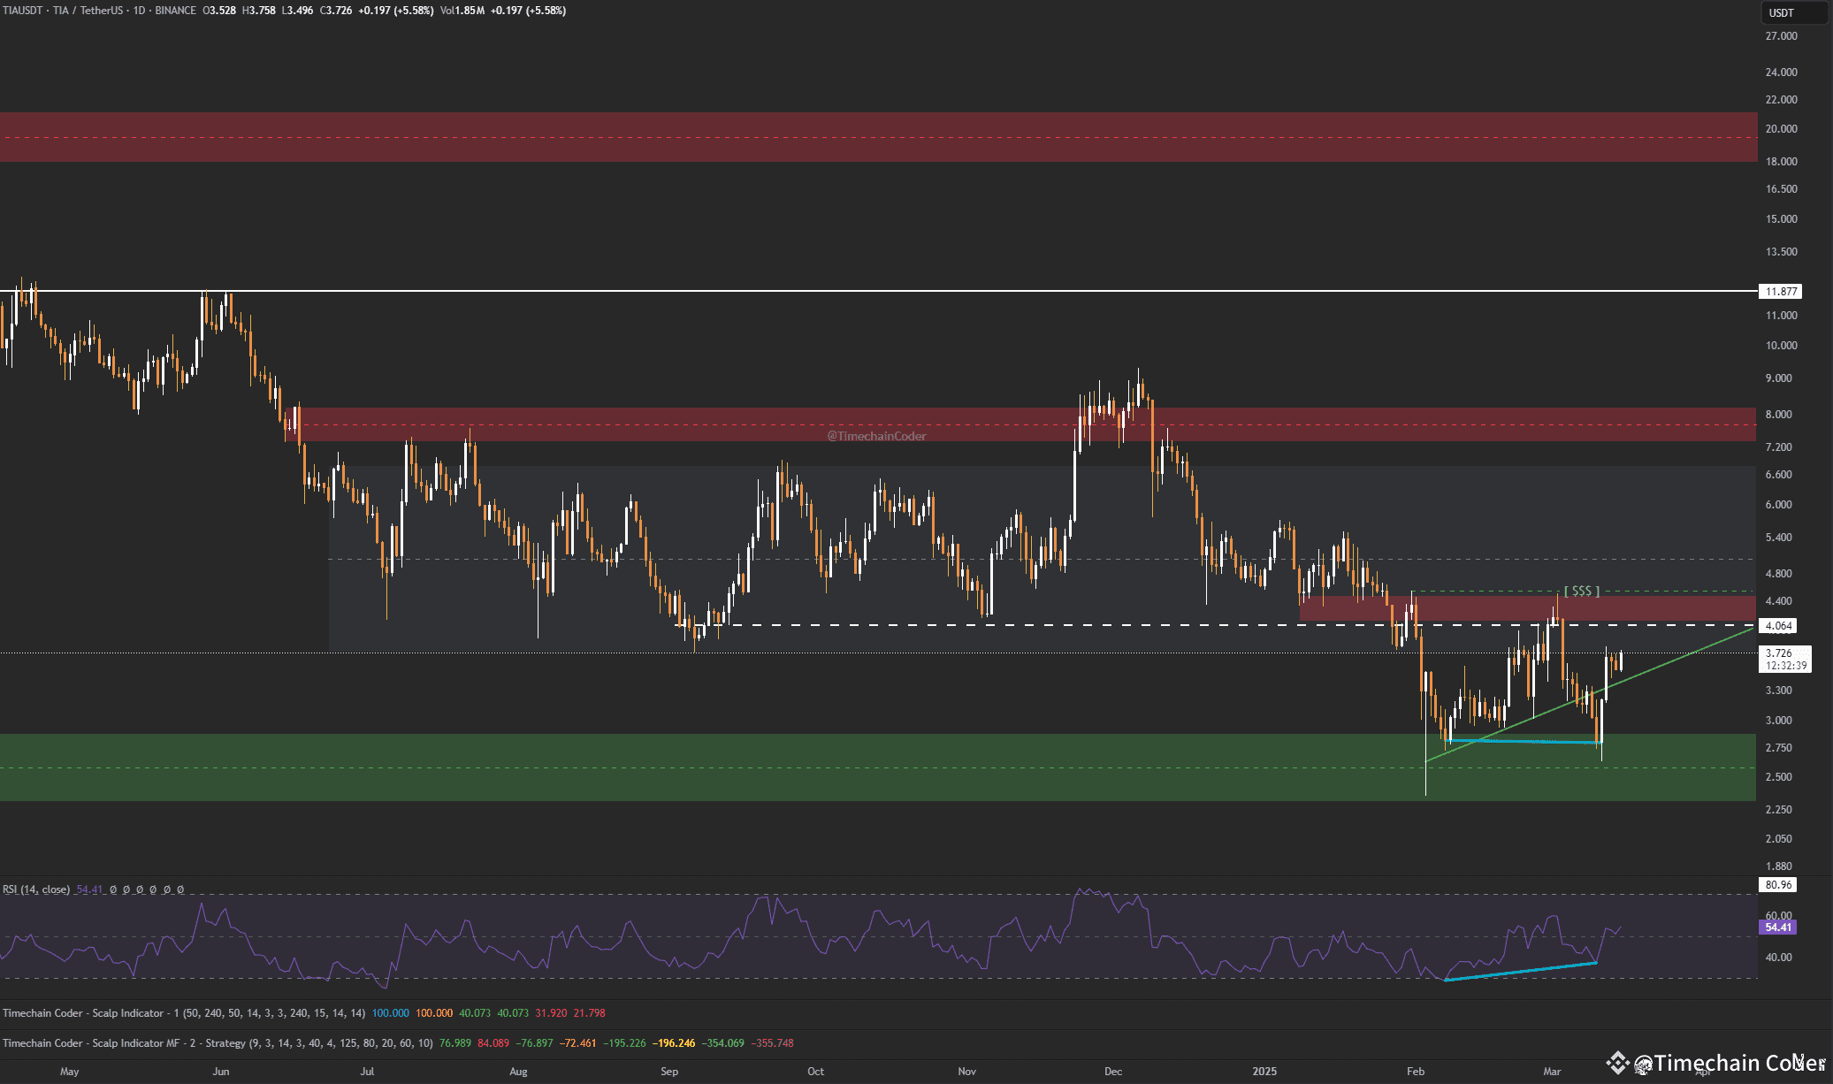Click the RSI 60.00 scale tick
1833x1084 pixels.
coord(1779,916)
